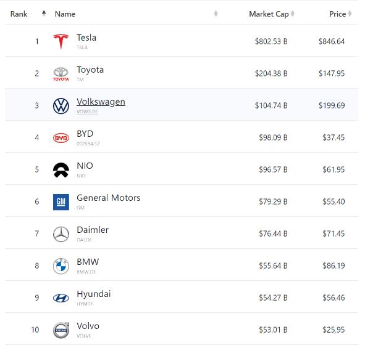Select the Hyundai table row name
Image resolution: width=365 pixels, height=348 pixels.
click(94, 294)
